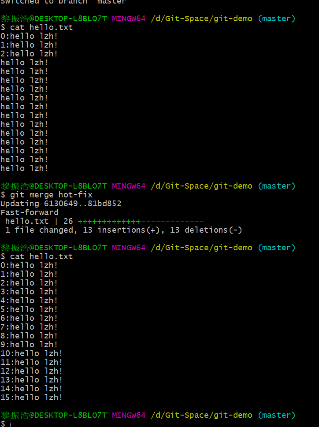Click the line "12:hello lzh!"
Image resolution: width=319 pixels, height=427 pixels.
tap(32, 371)
